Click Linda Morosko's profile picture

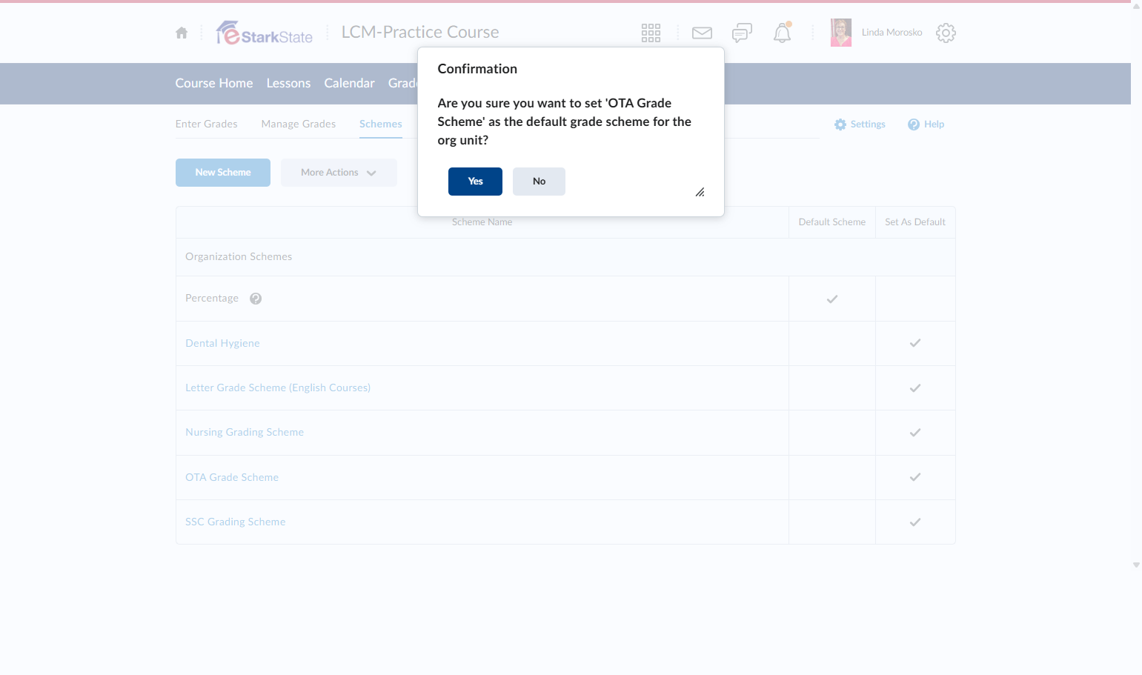841,33
